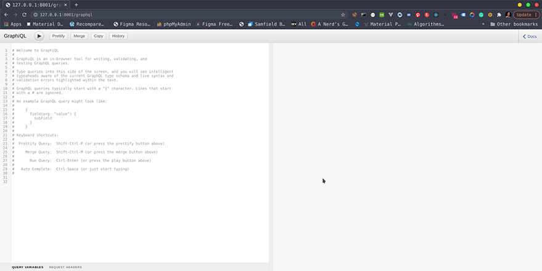Click the red Pinterest extension icon

(418, 15)
